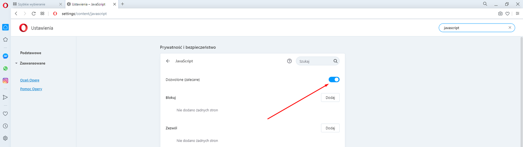The width and height of the screenshot is (523, 147).
Task: Open the JavaScript help question icon
Action: tap(289, 61)
